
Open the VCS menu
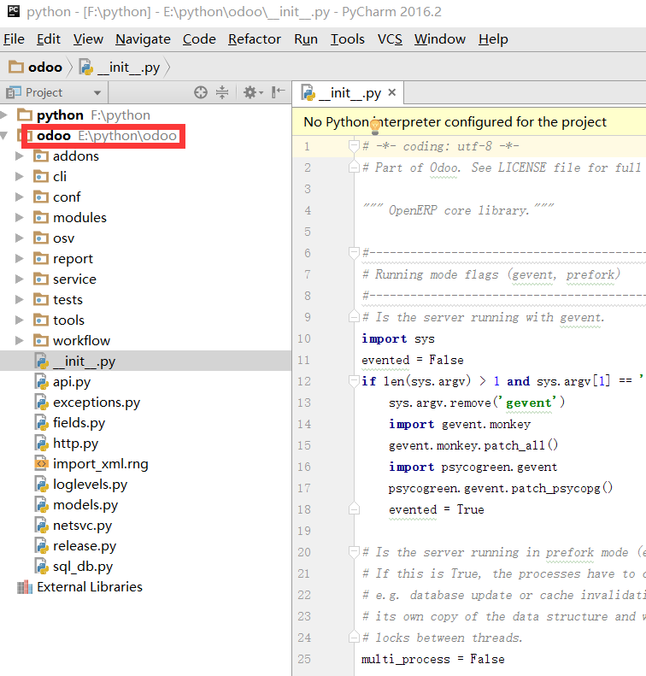click(x=390, y=39)
